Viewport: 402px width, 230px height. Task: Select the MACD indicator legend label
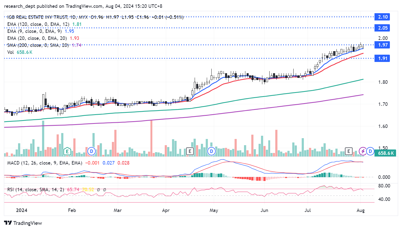tap(44, 163)
